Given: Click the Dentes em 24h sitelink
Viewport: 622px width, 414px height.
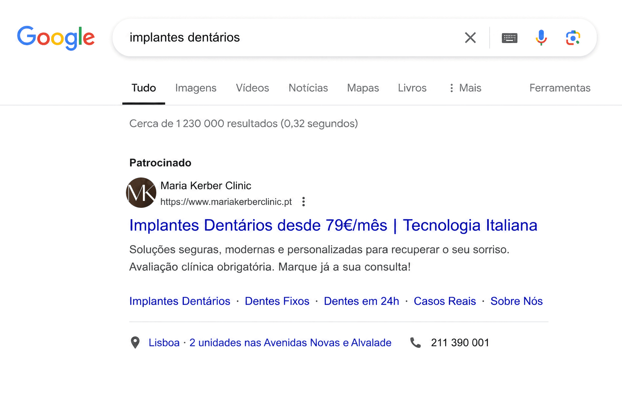Looking at the screenshot, I should pyautogui.click(x=362, y=301).
